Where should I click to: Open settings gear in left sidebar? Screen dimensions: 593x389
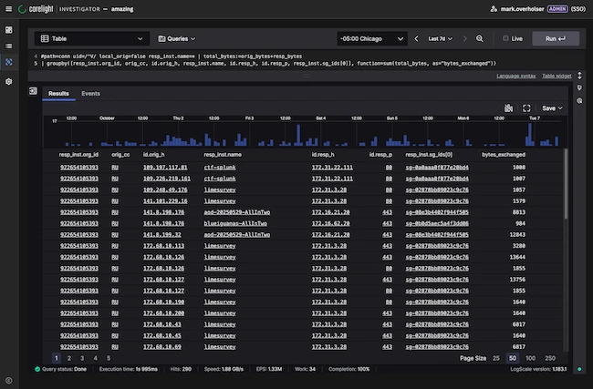click(x=8, y=81)
